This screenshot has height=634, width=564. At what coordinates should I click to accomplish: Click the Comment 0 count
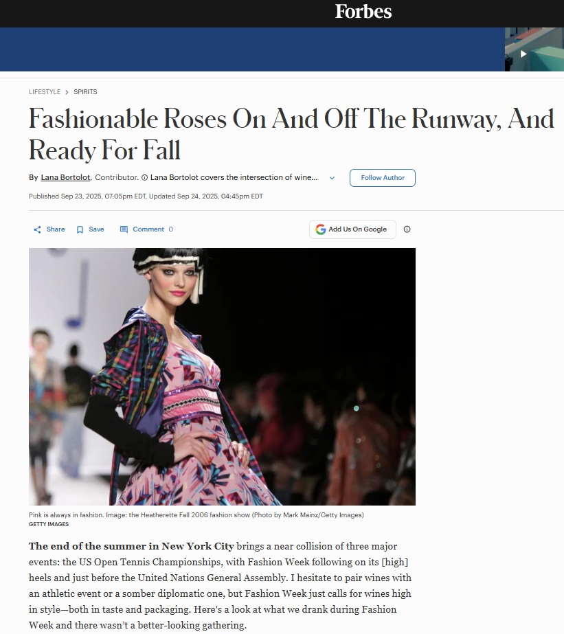[170, 229]
